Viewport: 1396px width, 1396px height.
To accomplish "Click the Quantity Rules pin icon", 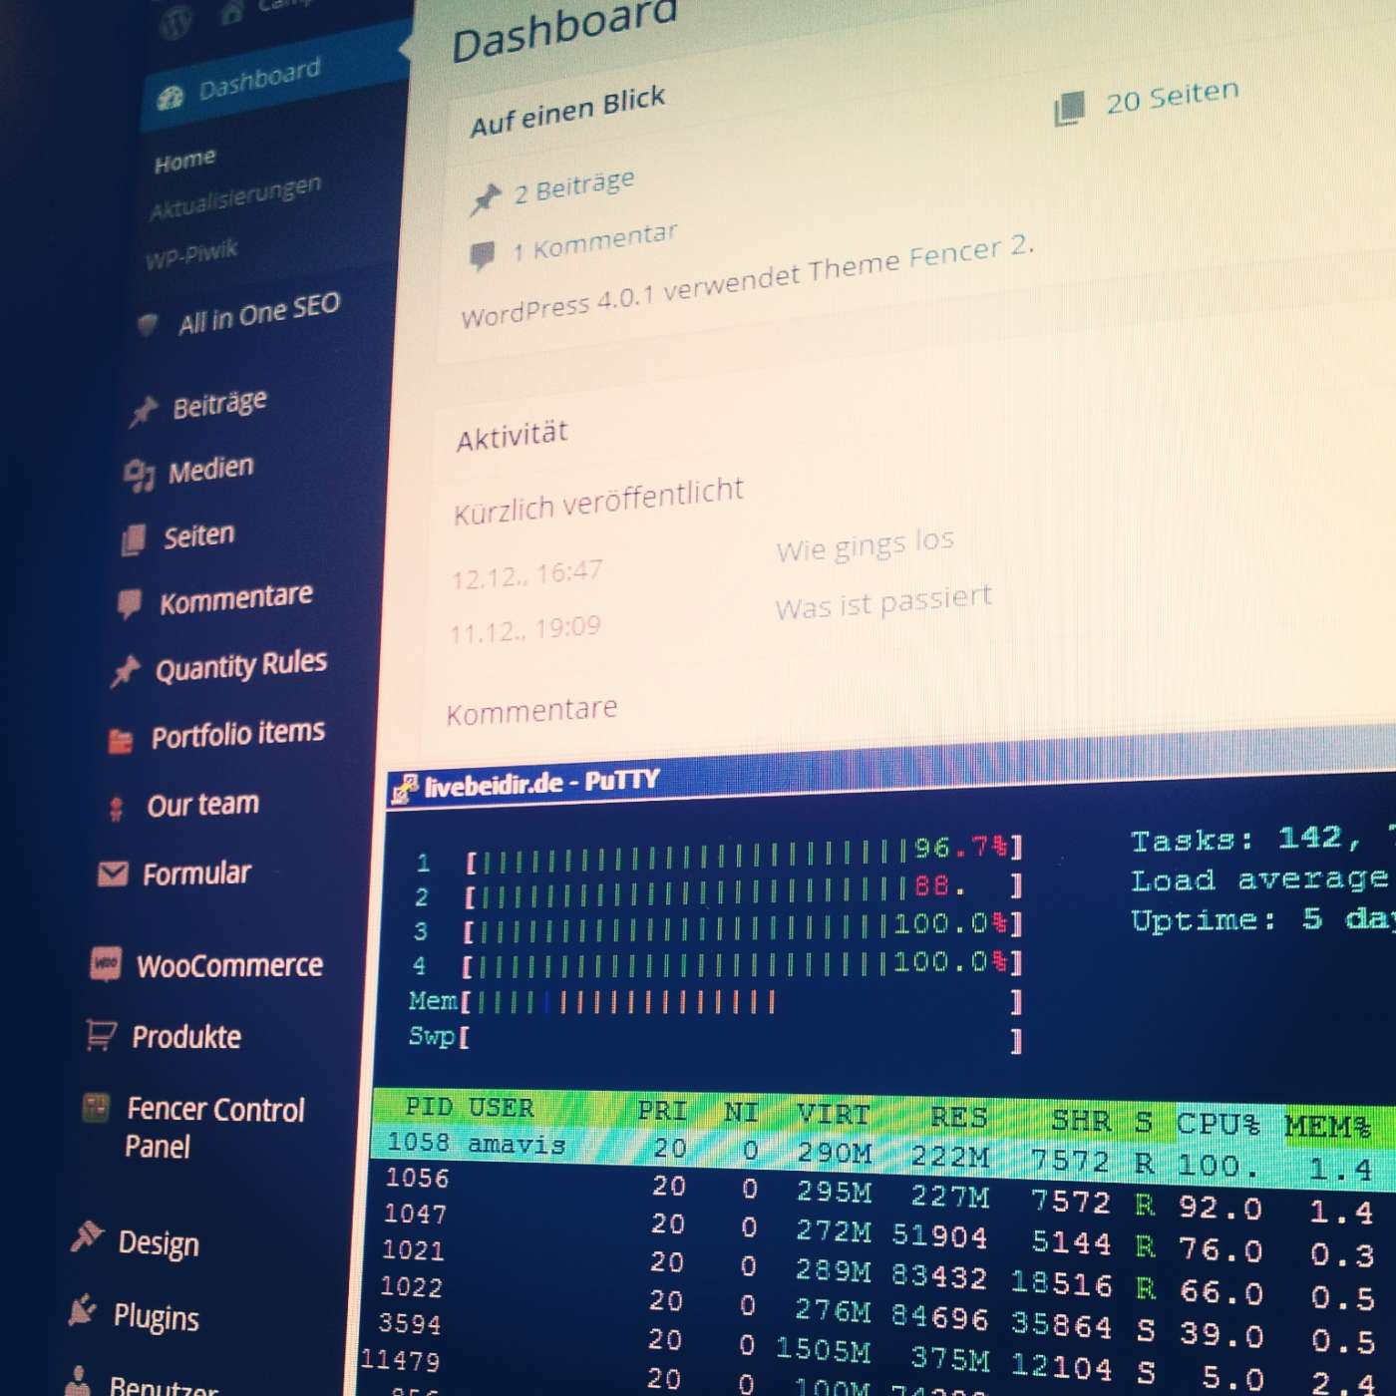I will point(125,671).
